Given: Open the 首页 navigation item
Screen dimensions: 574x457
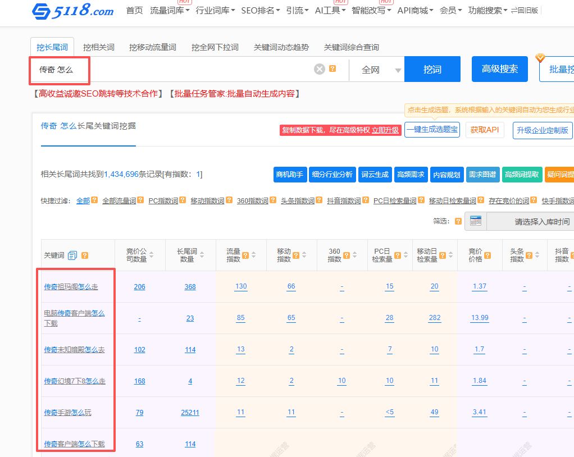Looking at the screenshot, I should 134,11.
